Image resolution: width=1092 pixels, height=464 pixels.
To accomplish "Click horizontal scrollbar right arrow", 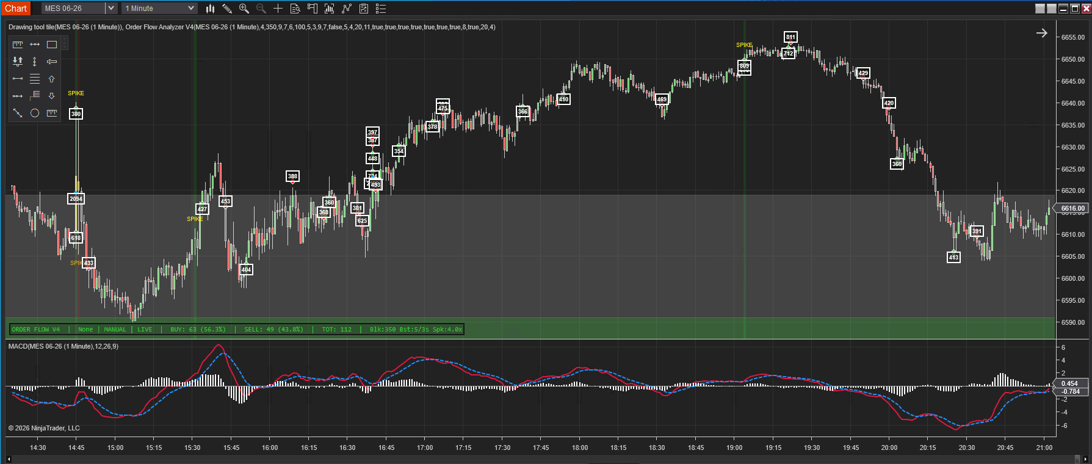I will click(1085, 459).
